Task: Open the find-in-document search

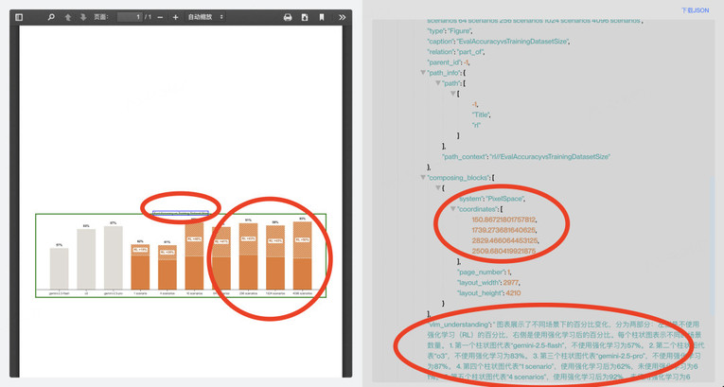Action: pyautogui.click(x=51, y=17)
